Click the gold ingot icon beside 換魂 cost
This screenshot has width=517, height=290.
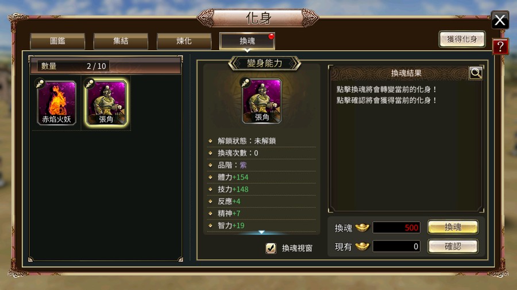pos(362,227)
